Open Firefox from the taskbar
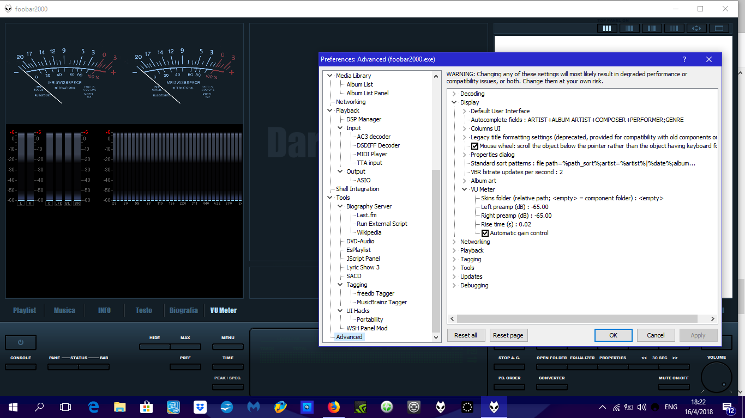 pos(334,407)
